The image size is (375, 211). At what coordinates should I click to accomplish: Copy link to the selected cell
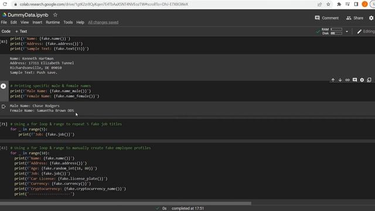coord(347,80)
